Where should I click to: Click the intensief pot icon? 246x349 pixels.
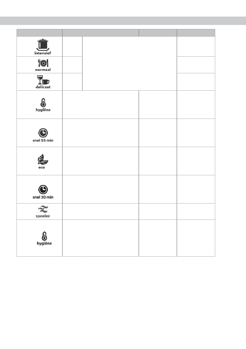(42, 44)
